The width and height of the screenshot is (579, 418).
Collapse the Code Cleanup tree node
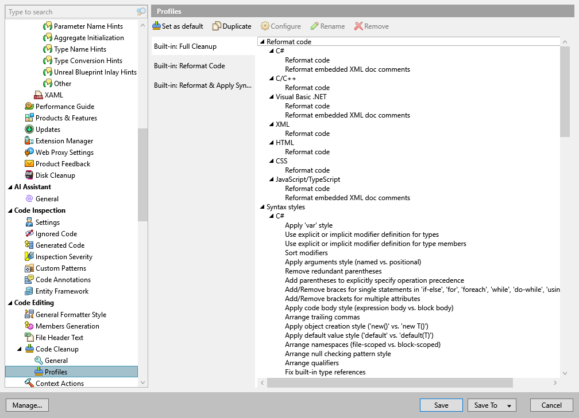(20, 349)
